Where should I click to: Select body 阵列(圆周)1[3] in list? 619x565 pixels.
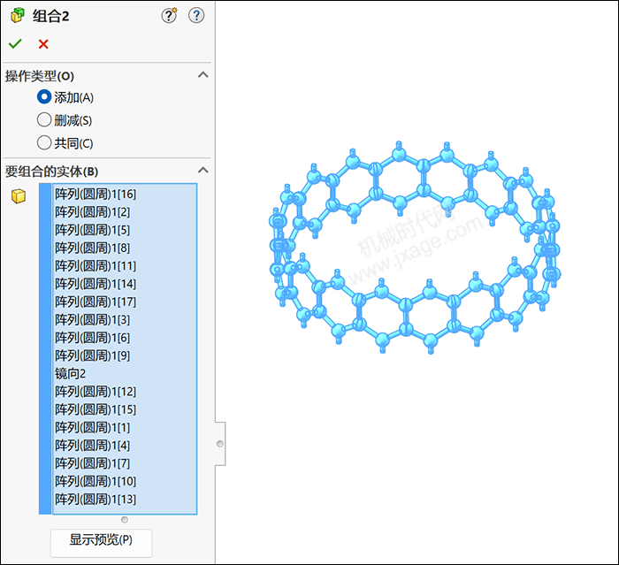coord(125,320)
